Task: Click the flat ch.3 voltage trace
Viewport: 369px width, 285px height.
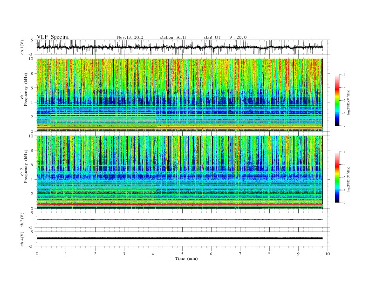Action: tap(179, 220)
